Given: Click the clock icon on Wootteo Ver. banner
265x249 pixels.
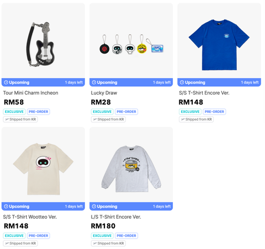Looking at the screenshot, I should point(6,206).
